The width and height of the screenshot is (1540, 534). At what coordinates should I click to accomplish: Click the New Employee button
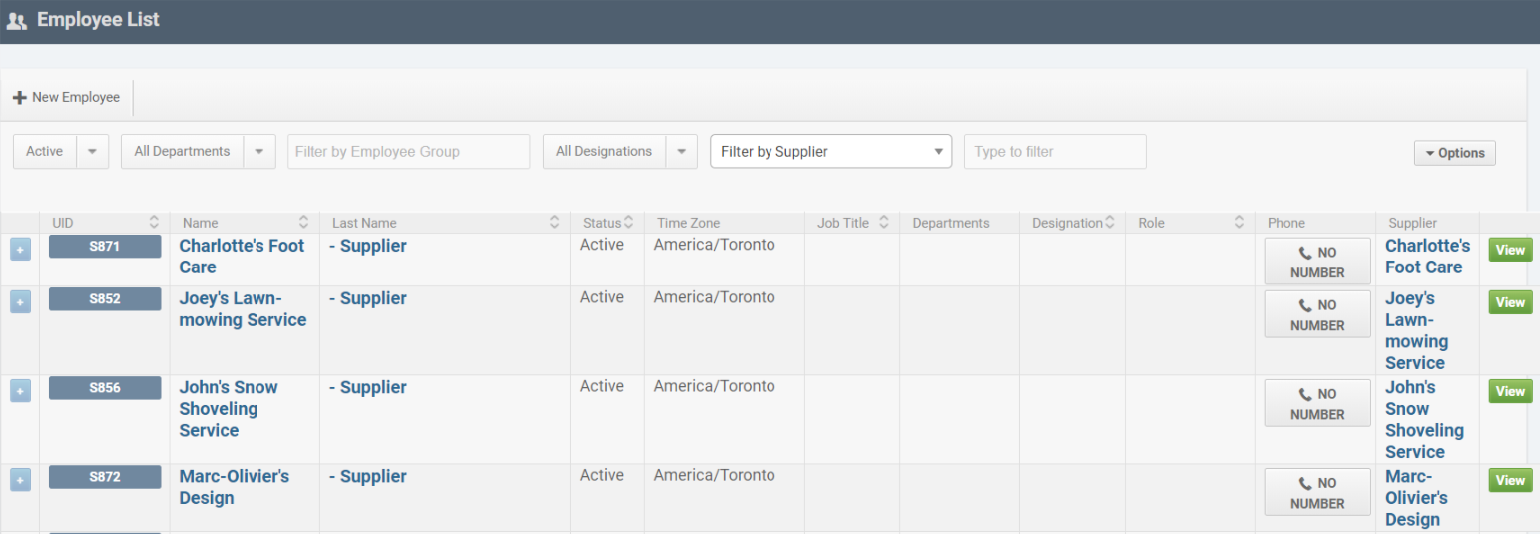pyautogui.click(x=66, y=97)
